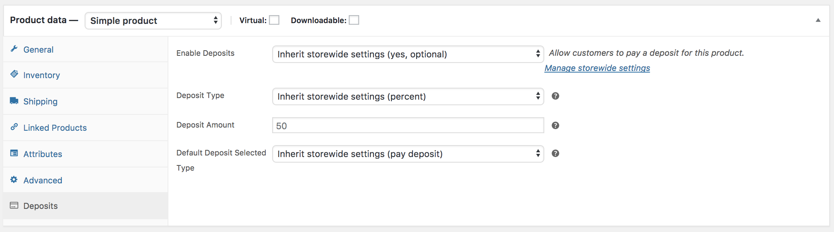Follow the Manage storewide settings link

(x=597, y=68)
